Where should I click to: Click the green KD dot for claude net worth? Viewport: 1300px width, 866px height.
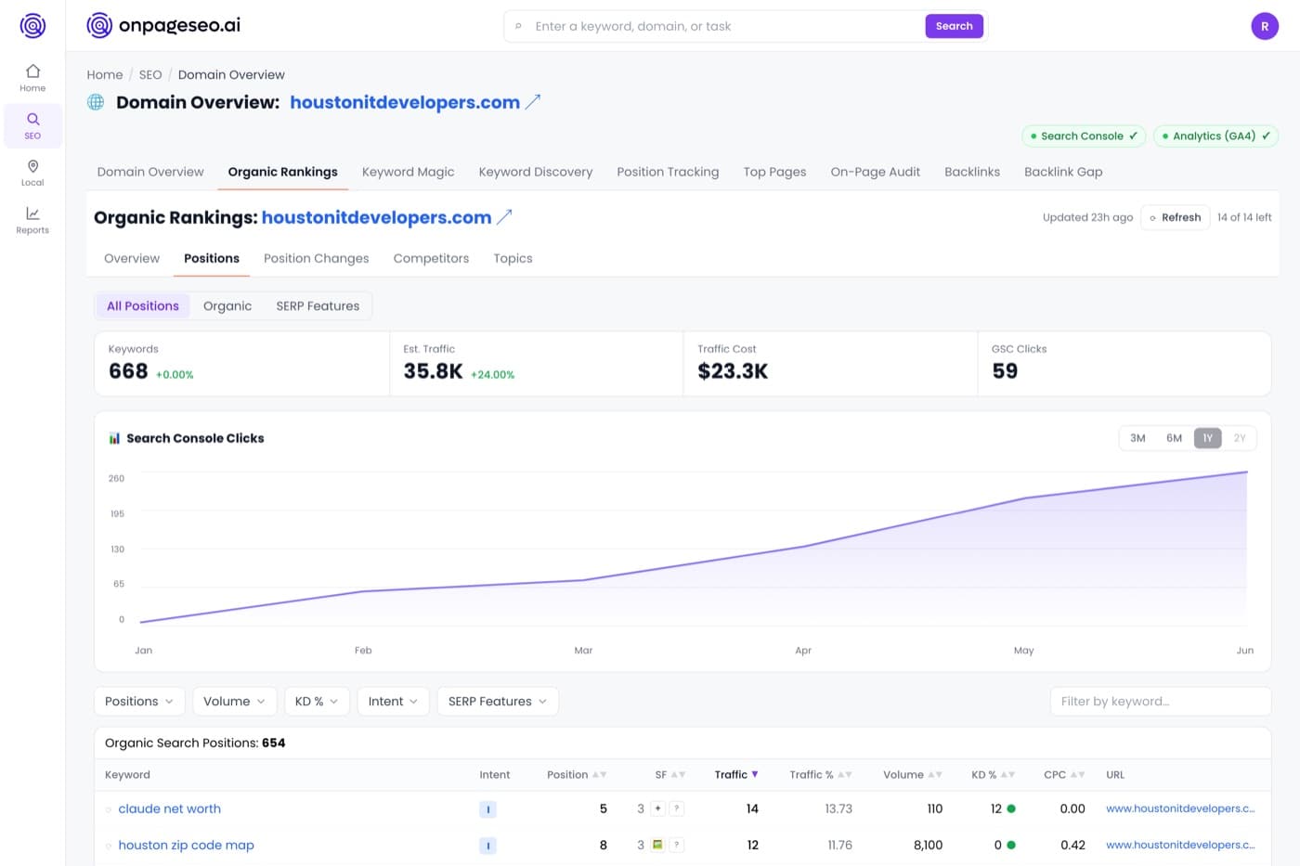click(1011, 808)
